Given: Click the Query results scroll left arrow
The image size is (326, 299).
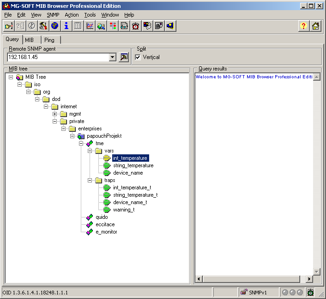Looking at the screenshot, I should tap(199, 279).
